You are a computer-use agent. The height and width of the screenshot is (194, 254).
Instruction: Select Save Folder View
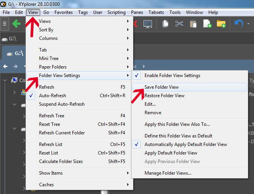(x=161, y=87)
